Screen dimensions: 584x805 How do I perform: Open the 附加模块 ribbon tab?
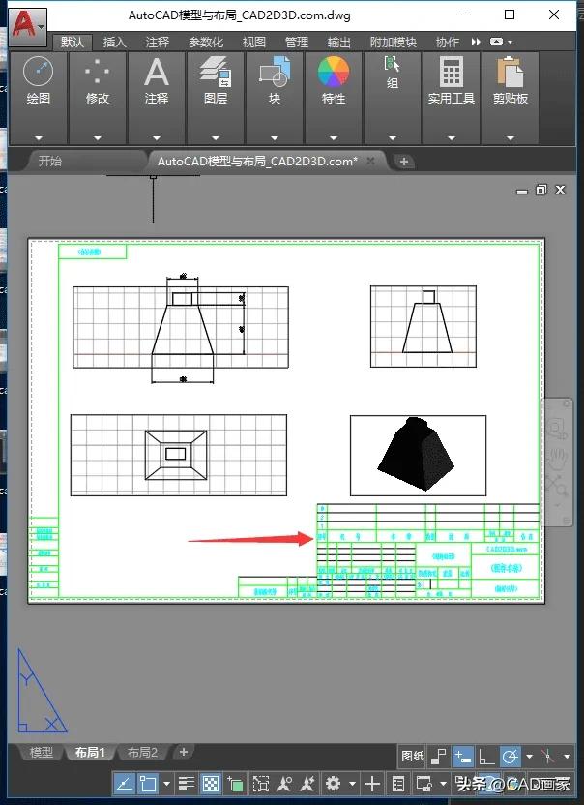point(394,43)
